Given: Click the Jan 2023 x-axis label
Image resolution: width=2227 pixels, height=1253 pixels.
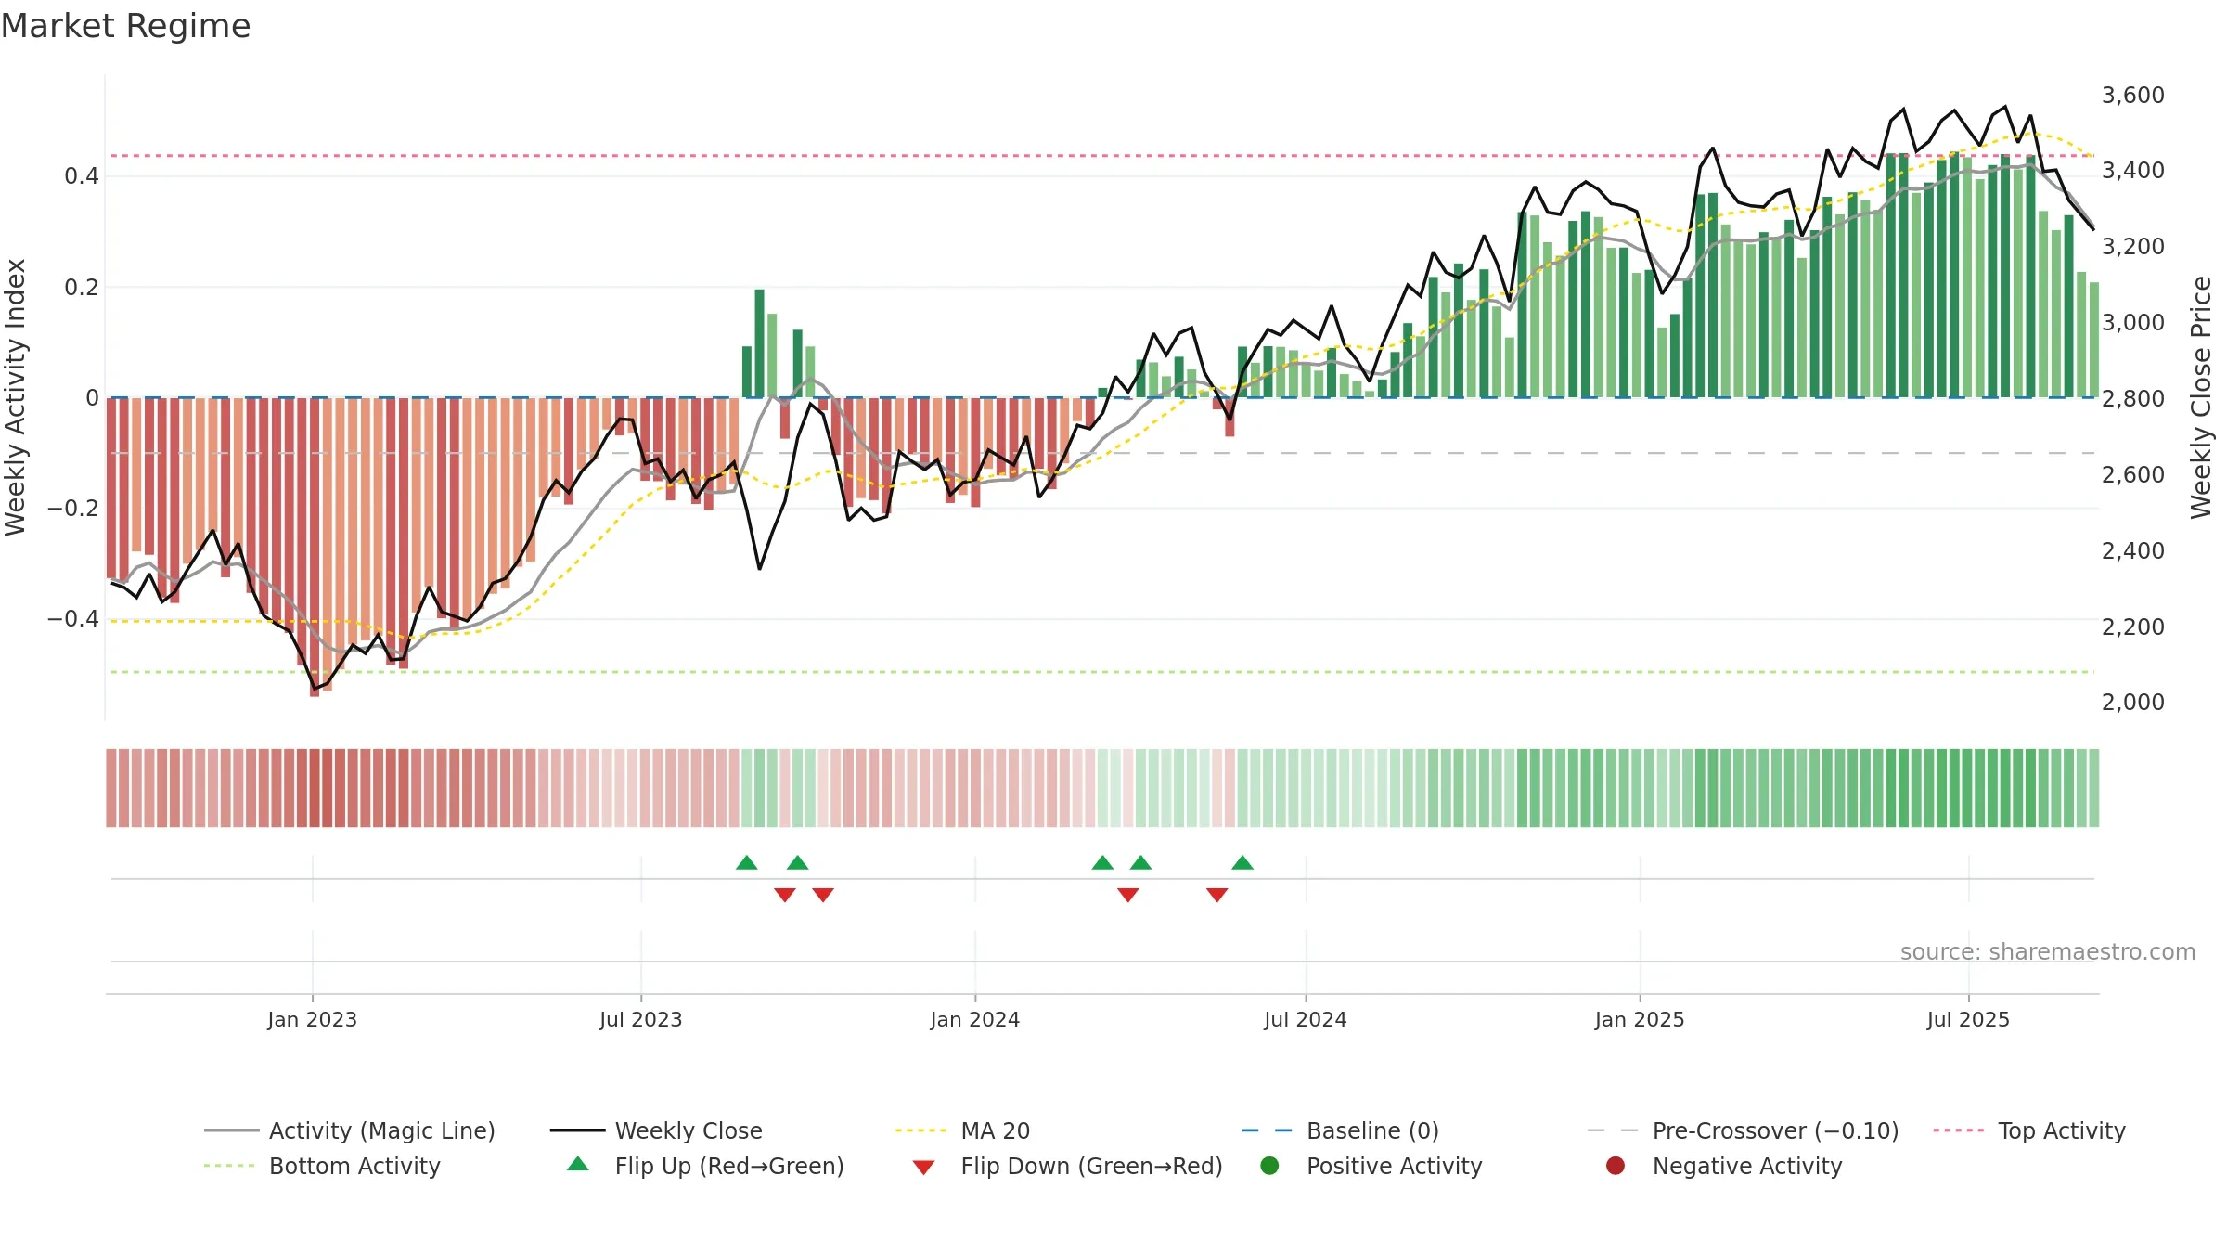Looking at the screenshot, I should coord(313,1019).
